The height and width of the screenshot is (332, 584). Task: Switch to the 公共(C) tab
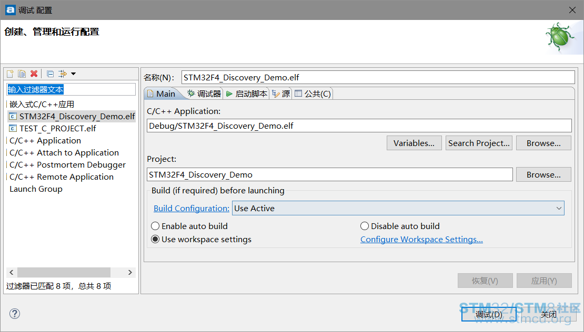(313, 94)
